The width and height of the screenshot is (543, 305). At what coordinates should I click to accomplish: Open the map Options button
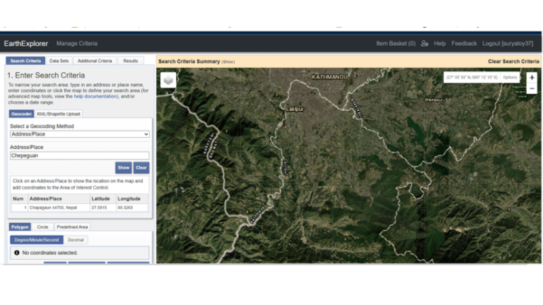[510, 78]
